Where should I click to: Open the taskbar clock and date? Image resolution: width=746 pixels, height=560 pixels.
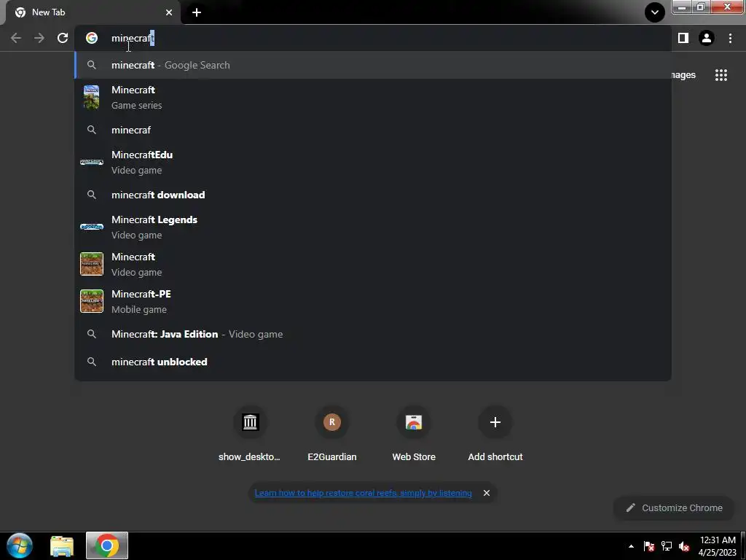pyautogui.click(x=718, y=546)
